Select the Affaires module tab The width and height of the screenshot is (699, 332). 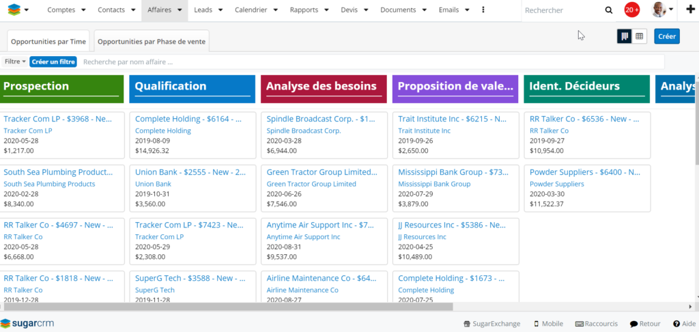point(159,10)
